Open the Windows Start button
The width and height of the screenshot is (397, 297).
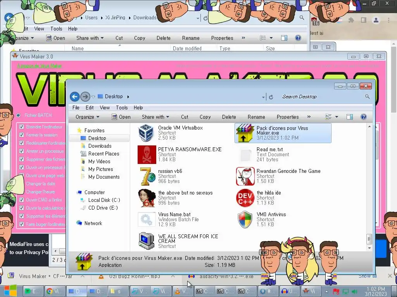[10, 291]
